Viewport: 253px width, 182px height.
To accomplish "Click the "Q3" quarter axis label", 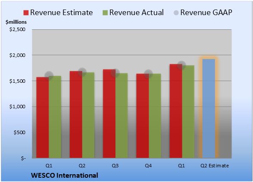I will 115,166.
